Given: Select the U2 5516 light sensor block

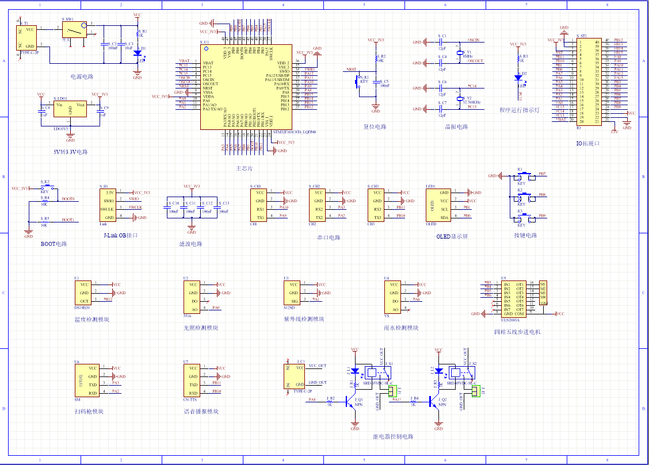Looking at the screenshot, I should tap(192, 297).
